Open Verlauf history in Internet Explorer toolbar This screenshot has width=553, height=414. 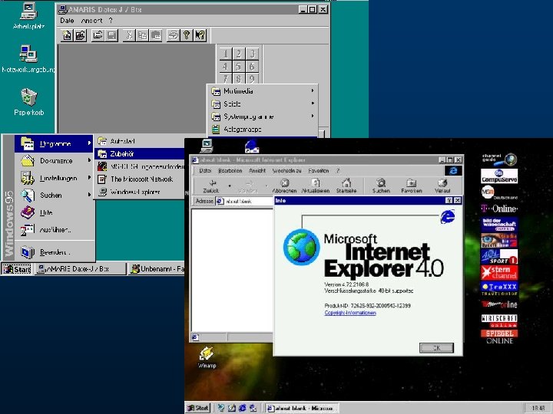click(442, 186)
